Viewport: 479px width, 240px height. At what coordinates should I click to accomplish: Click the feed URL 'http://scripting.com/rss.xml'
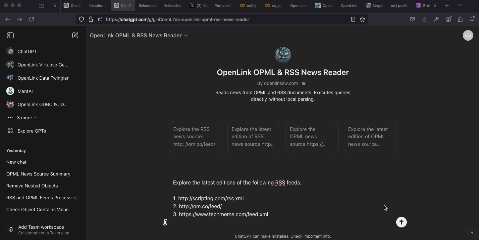pyautogui.click(x=211, y=198)
